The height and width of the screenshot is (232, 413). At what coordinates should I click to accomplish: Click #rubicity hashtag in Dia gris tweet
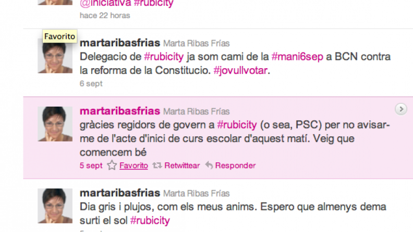pos(150,221)
